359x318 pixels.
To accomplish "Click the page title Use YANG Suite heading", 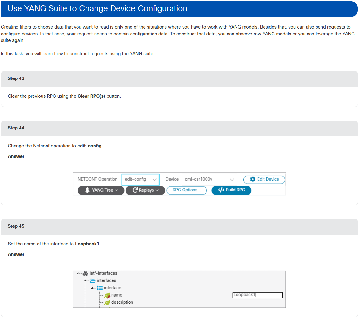I will 97,8.
